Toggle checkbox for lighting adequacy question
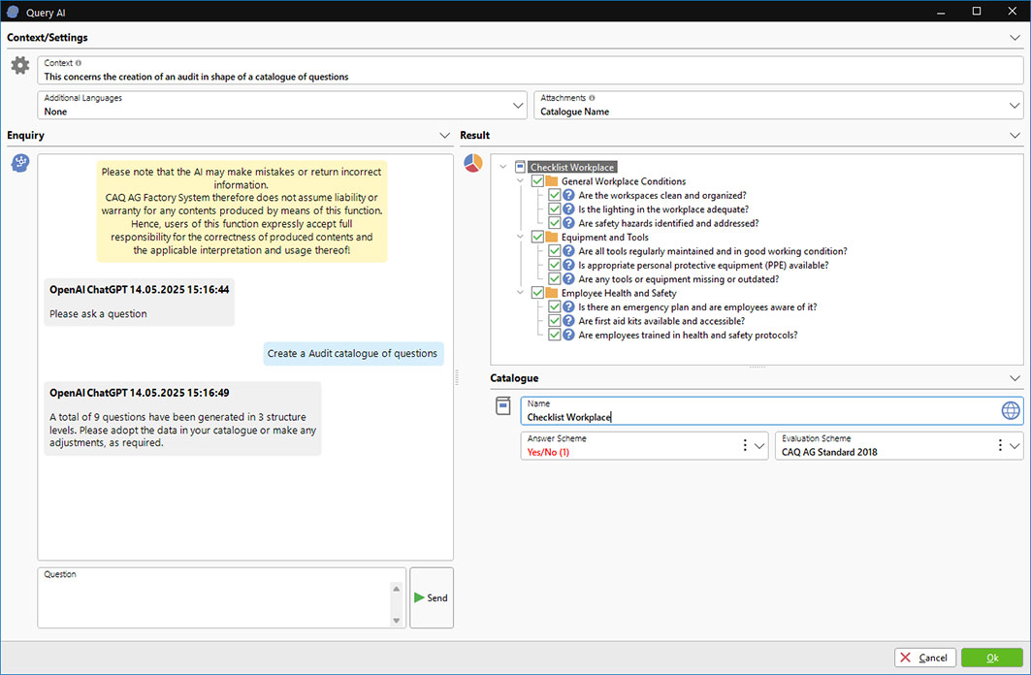1031x675 pixels. point(554,209)
